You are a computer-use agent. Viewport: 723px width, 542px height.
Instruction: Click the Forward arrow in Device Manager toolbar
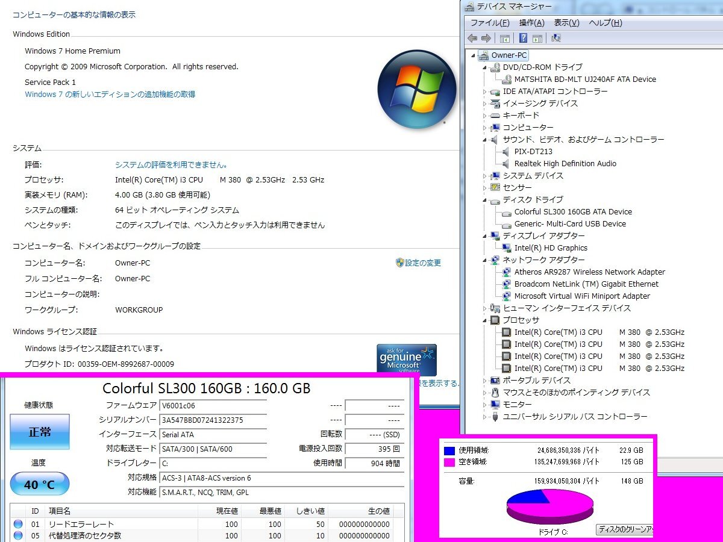pos(486,38)
